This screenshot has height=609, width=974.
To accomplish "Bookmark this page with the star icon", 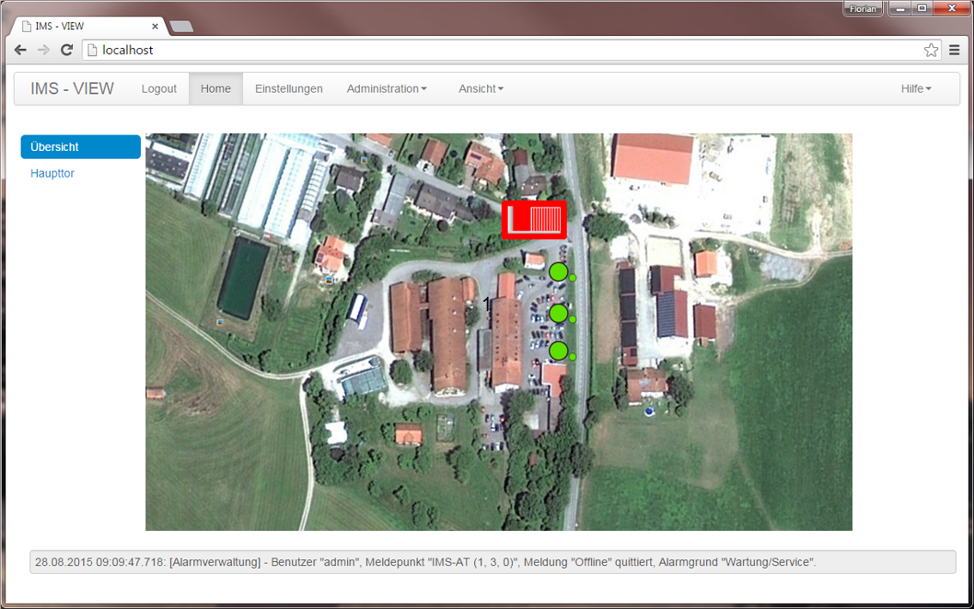I will (x=931, y=51).
